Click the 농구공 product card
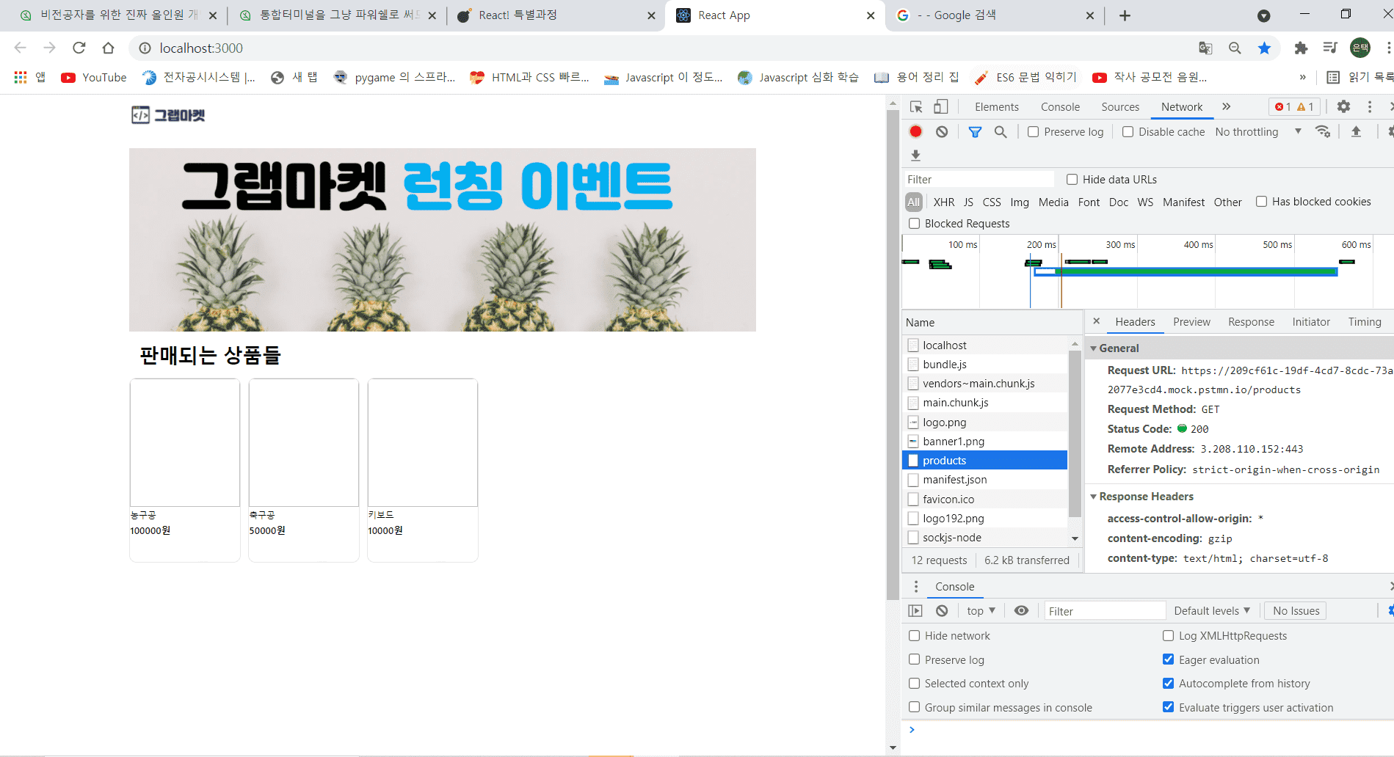This screenshot has width=1394, height=757. coord(185,470)
